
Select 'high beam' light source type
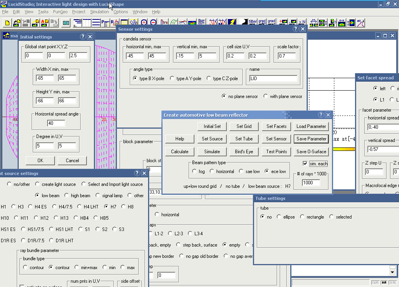tap(66, 195)
